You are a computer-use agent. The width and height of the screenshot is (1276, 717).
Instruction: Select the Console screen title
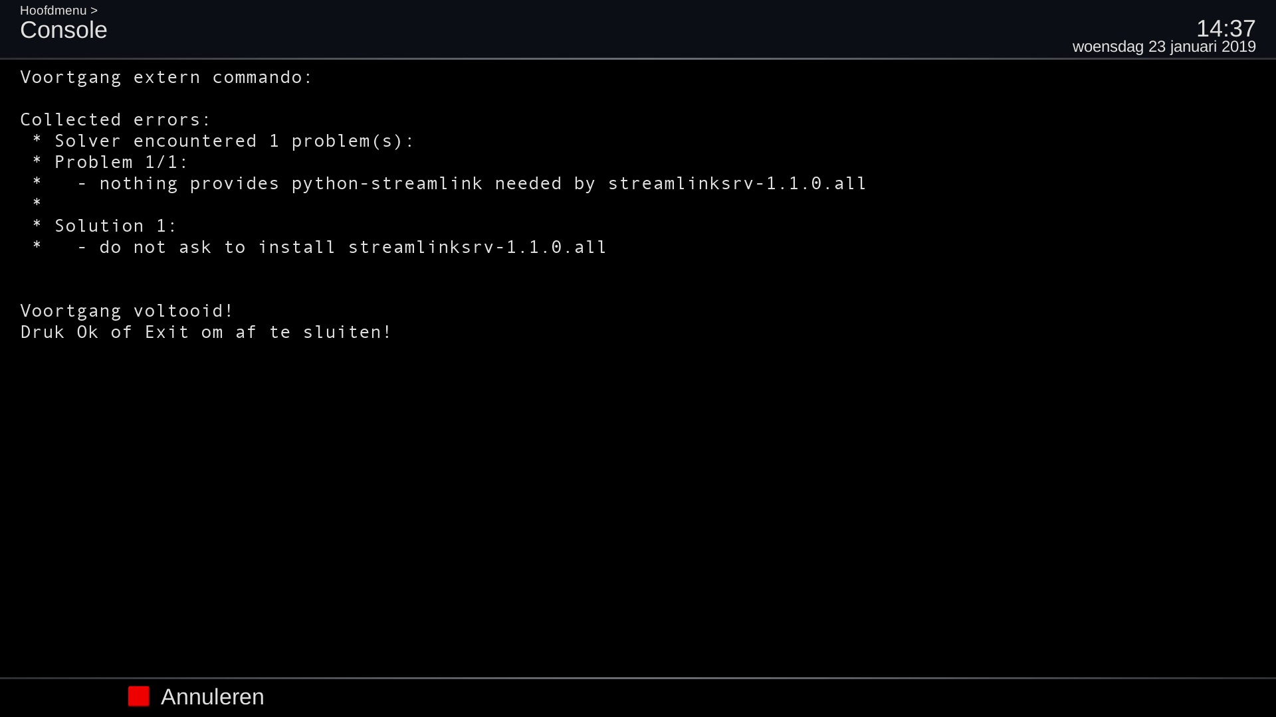pos(63,30)
